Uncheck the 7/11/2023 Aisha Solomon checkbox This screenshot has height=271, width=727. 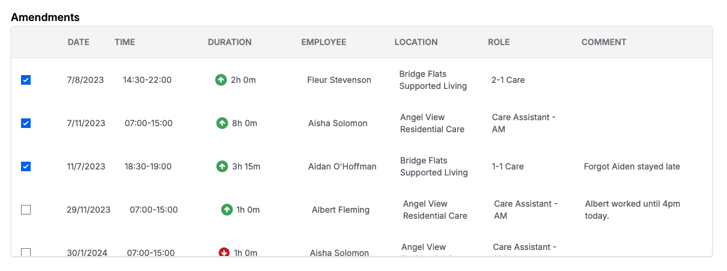[x=26, y=123]
